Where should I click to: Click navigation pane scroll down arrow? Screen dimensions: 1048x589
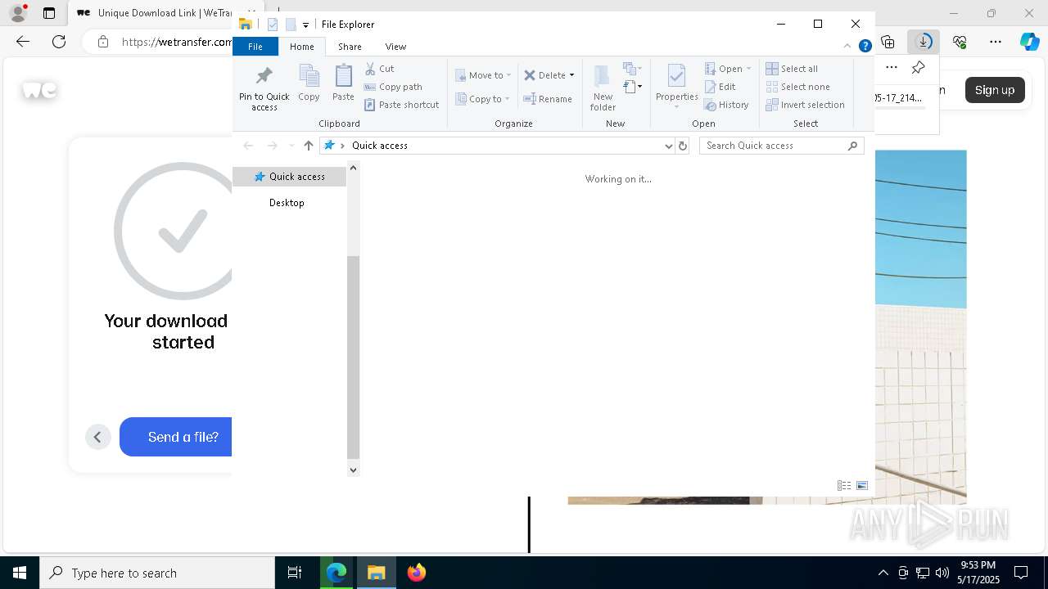click(353, 470)
